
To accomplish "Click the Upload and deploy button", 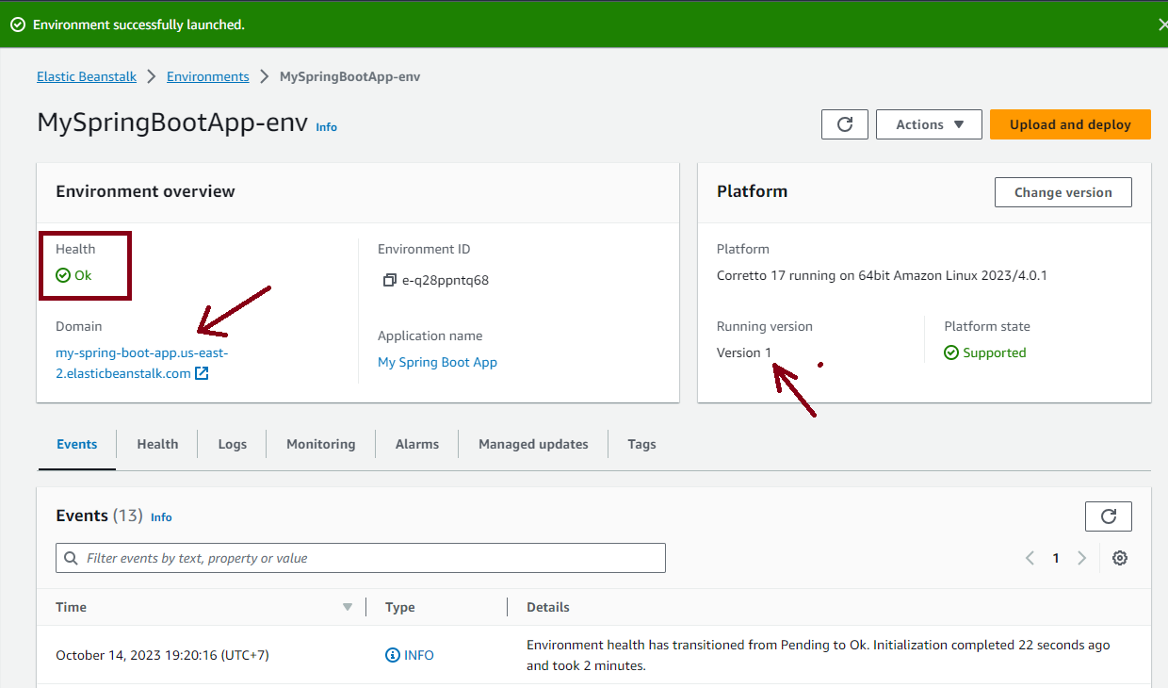I will (1070, 124).
